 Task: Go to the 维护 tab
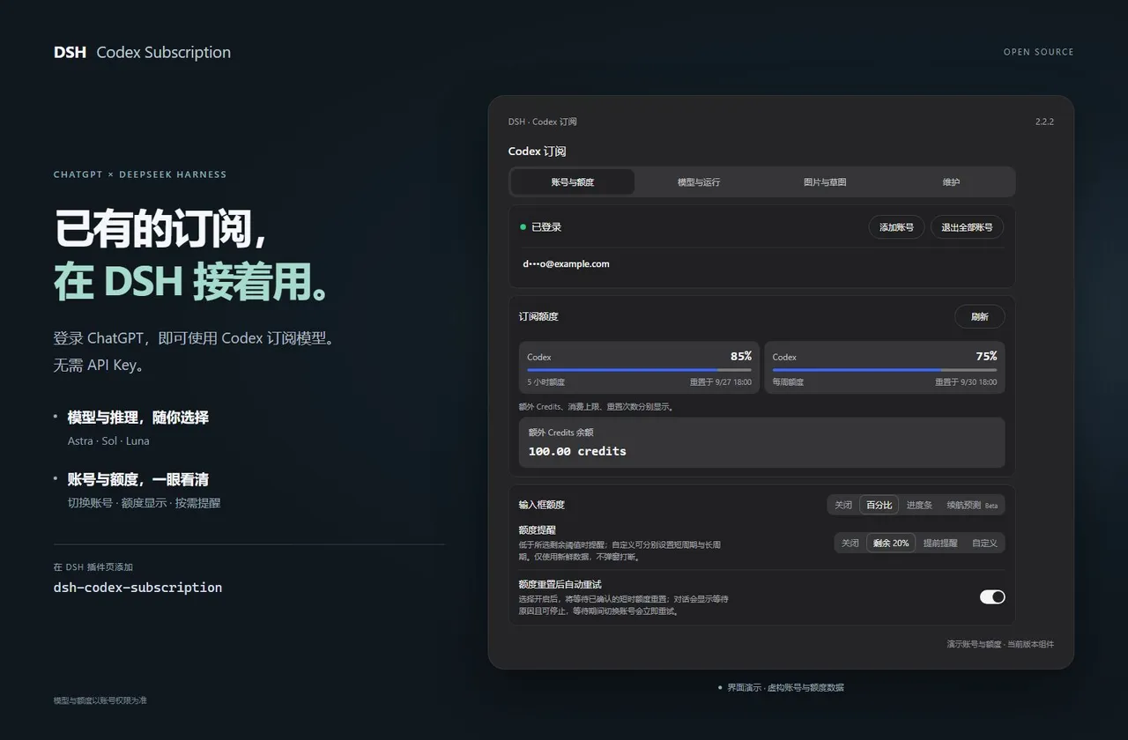[x=951, y=182]
